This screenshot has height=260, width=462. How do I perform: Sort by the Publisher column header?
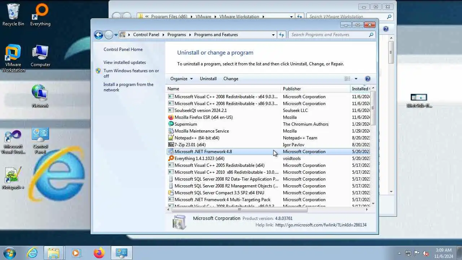315,89
